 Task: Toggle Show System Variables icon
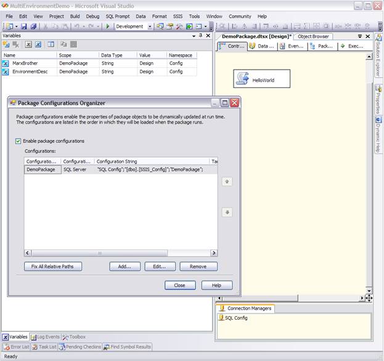tap(28, 44)
